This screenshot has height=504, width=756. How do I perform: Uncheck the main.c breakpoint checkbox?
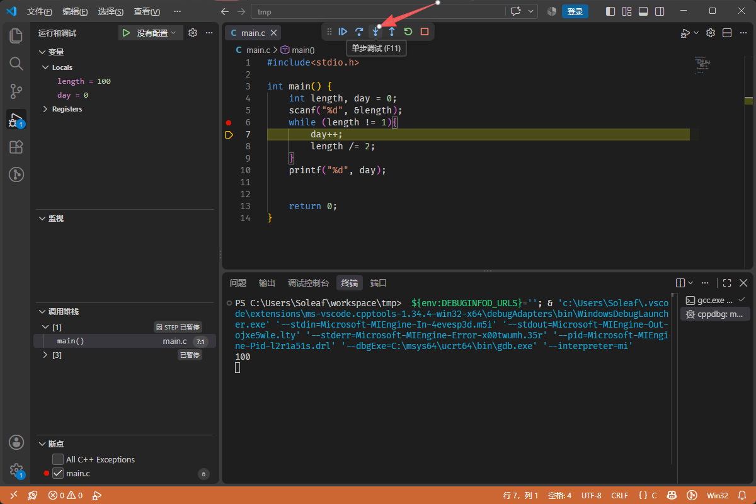click(x=58, y=473)
